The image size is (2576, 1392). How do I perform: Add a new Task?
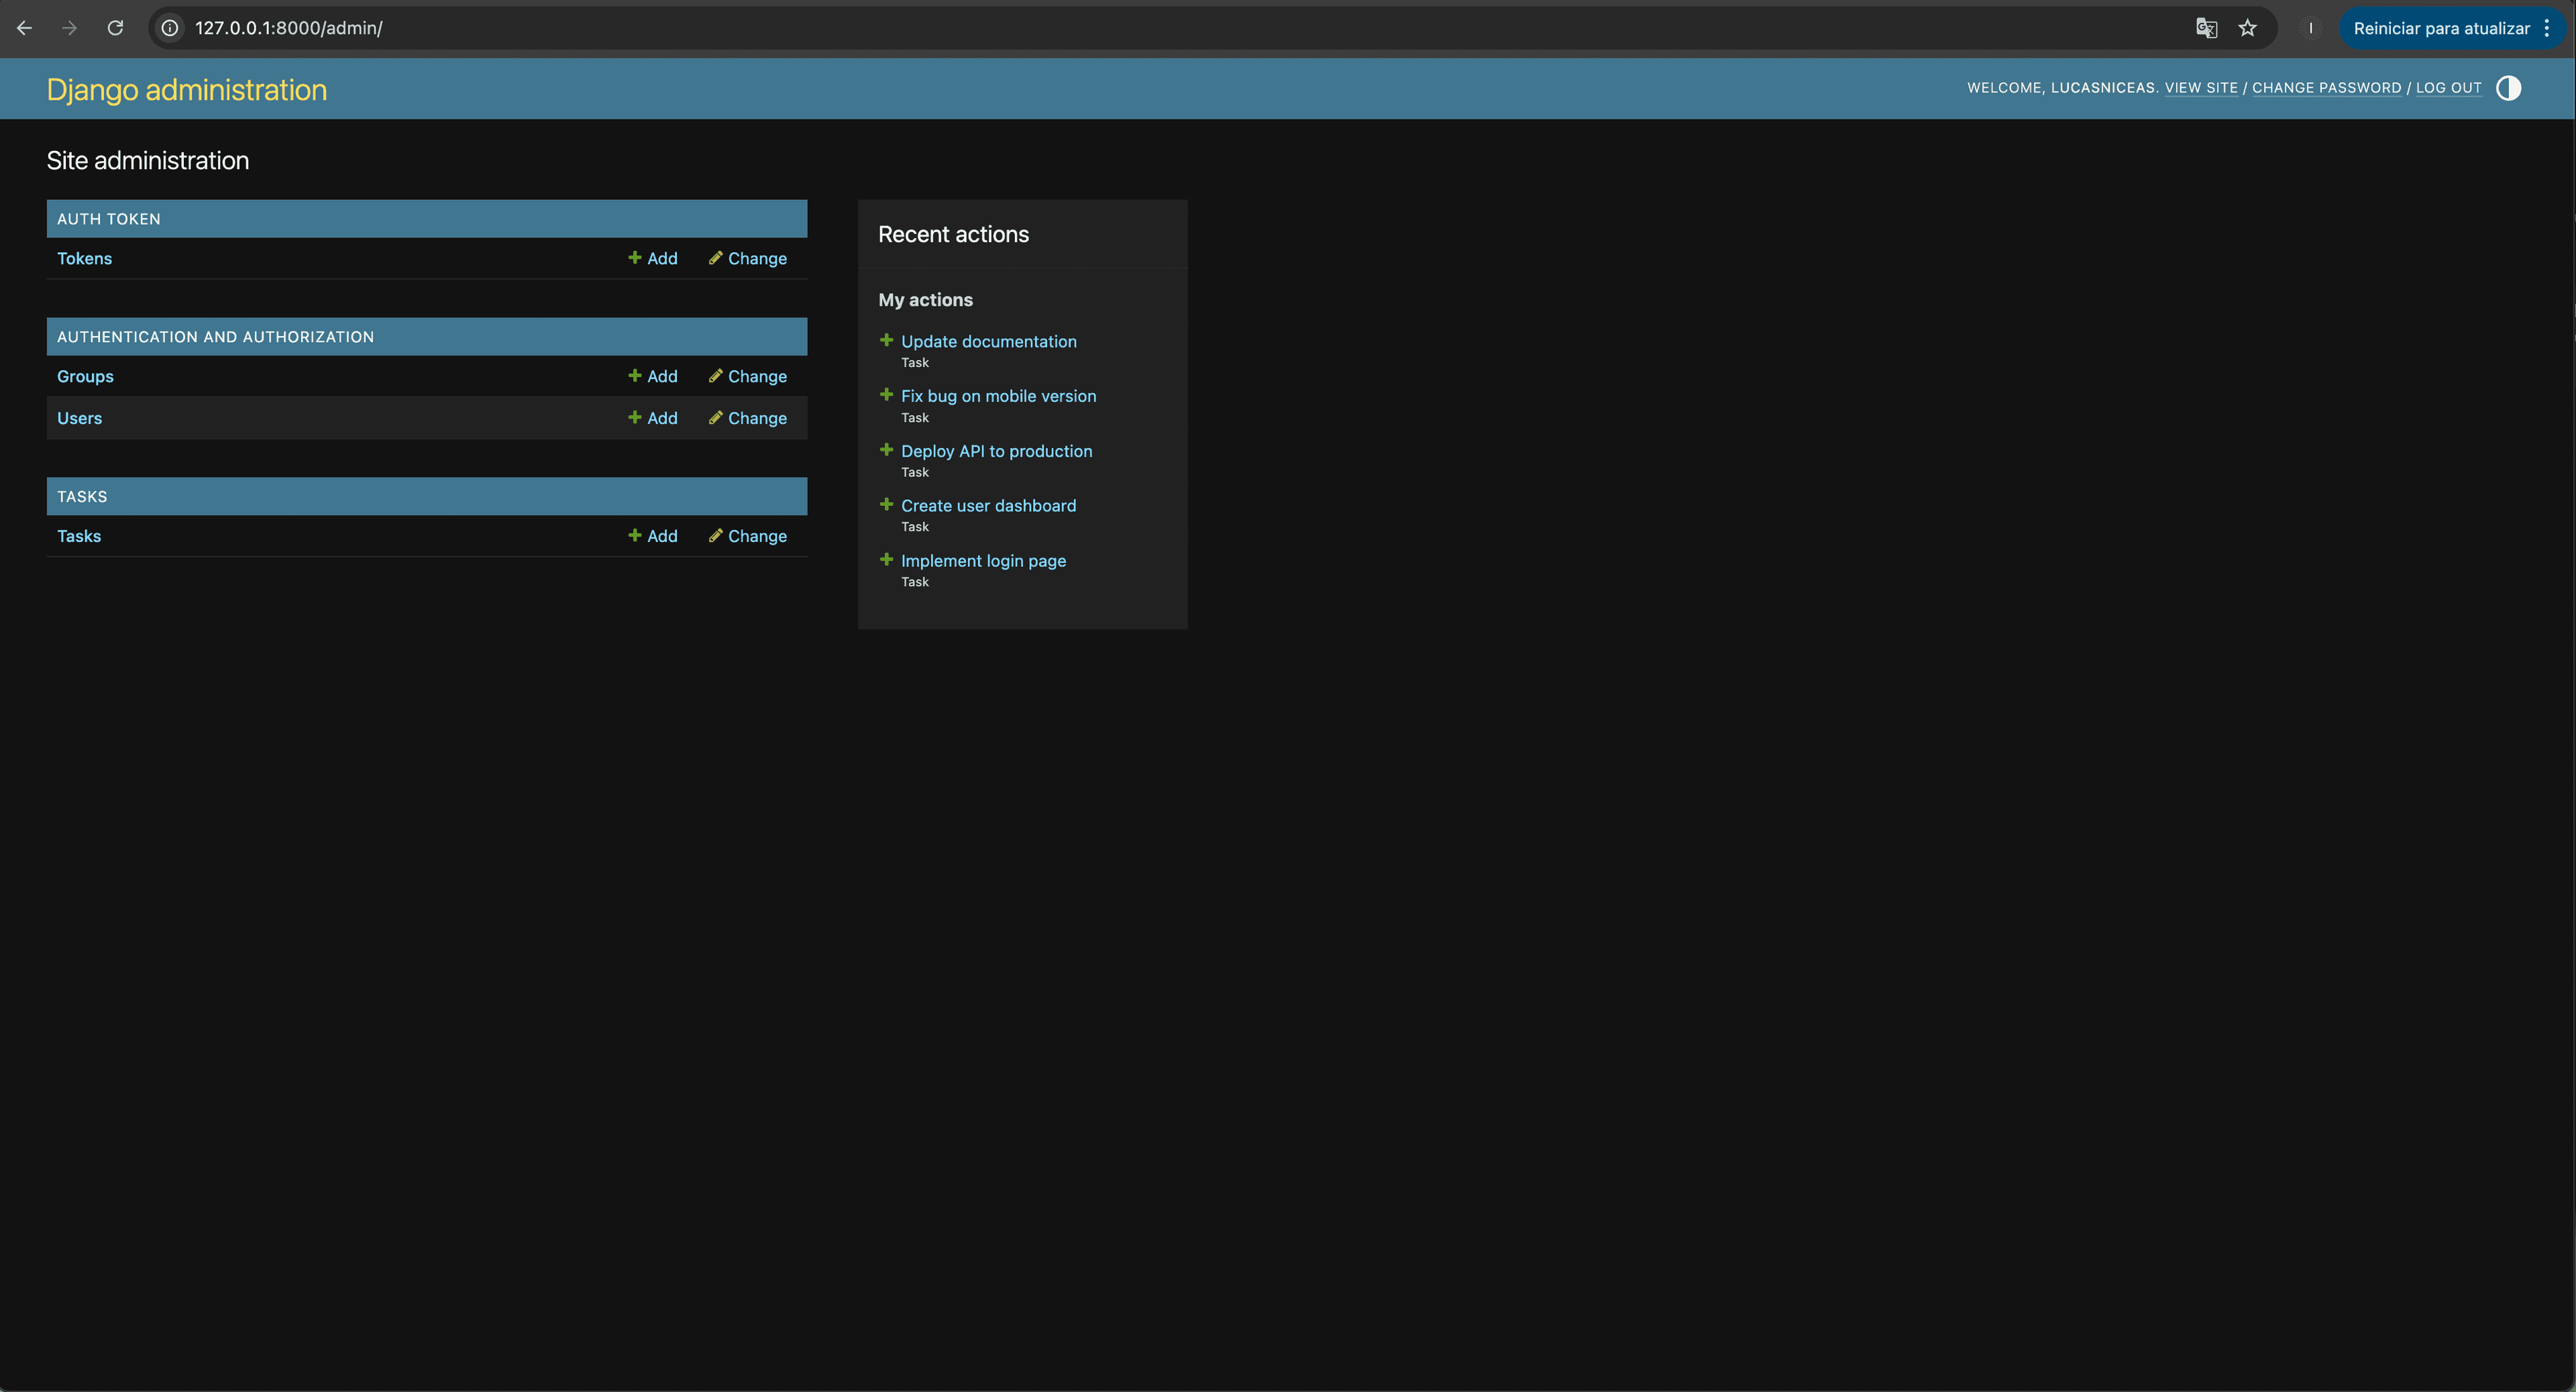[653, 536]
